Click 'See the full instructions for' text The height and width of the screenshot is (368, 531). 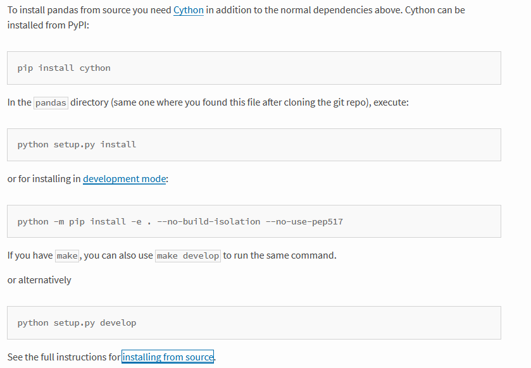(x=64, y=357)
